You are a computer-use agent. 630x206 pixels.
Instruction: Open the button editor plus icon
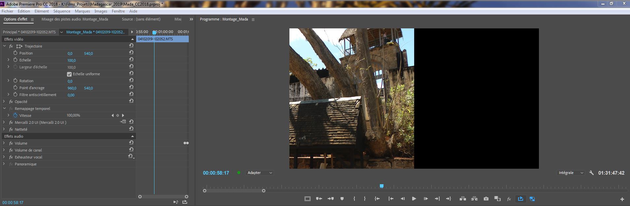coord(622,199)
